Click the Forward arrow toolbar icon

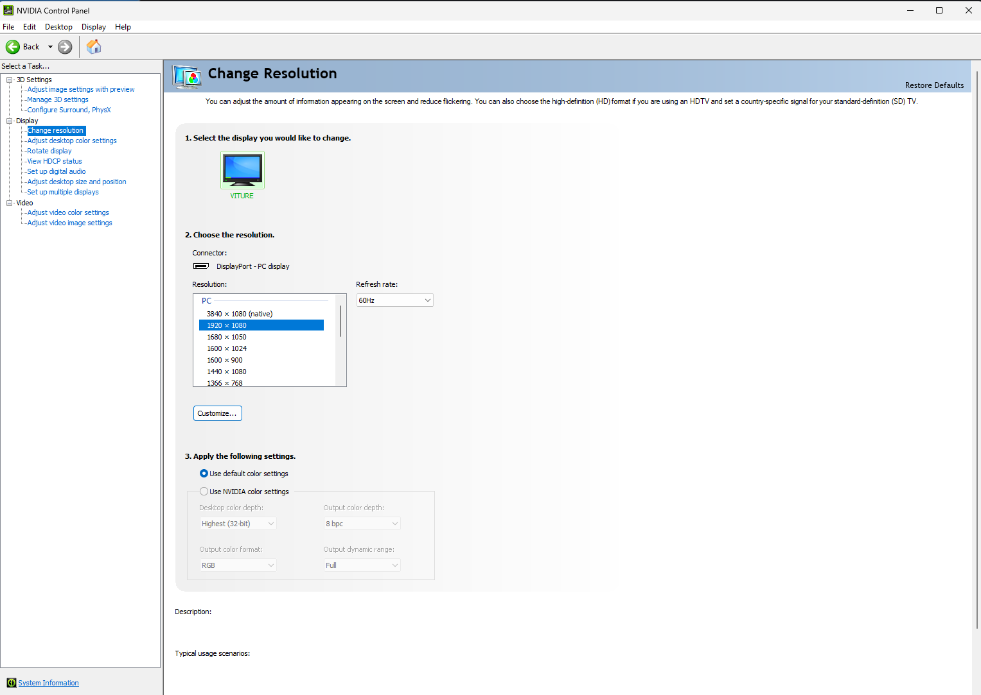click(x=65, y=47)
